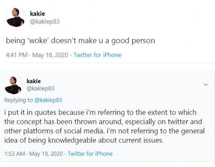Click the 'May 18, 2020' date
Viewport: 215px width, 167px height.
[x=51, y=55]
